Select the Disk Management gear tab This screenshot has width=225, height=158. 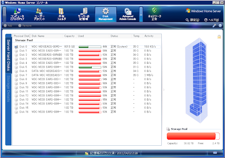click(105, 14)
